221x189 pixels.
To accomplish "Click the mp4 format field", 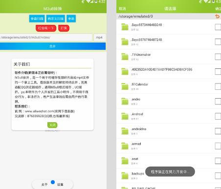I will [100, 38].
